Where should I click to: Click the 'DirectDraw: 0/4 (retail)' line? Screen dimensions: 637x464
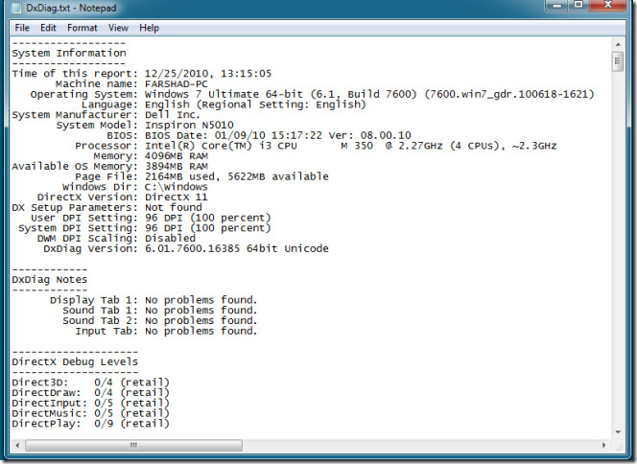tap(90, 393)
